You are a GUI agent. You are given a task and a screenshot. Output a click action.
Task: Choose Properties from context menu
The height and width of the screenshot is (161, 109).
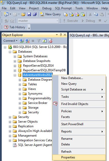click(x=79, y=157)
